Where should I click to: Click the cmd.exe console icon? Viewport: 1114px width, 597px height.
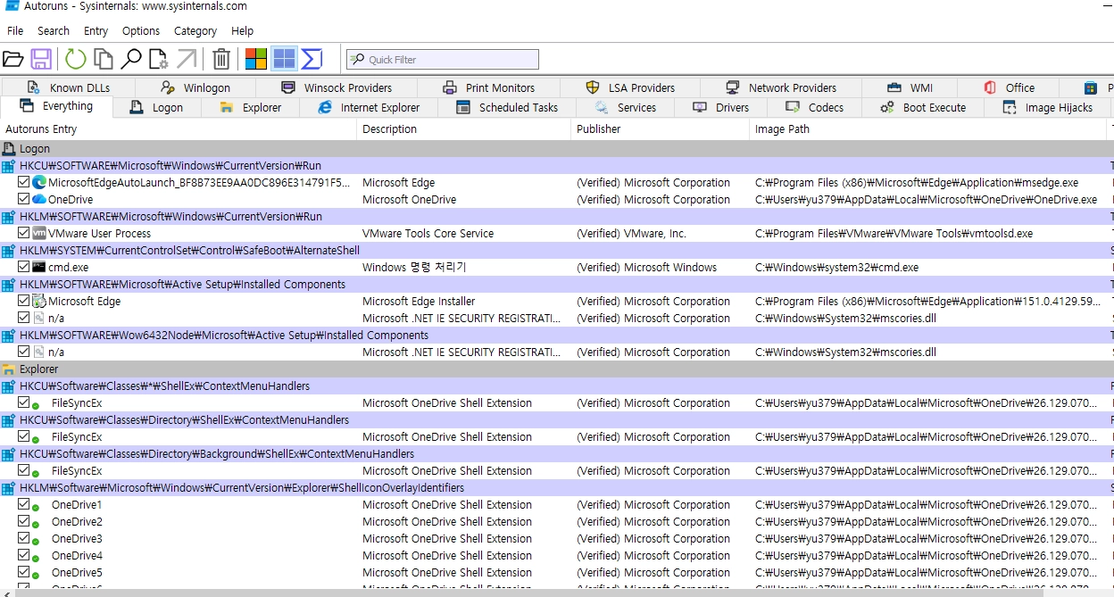point(39,267)
